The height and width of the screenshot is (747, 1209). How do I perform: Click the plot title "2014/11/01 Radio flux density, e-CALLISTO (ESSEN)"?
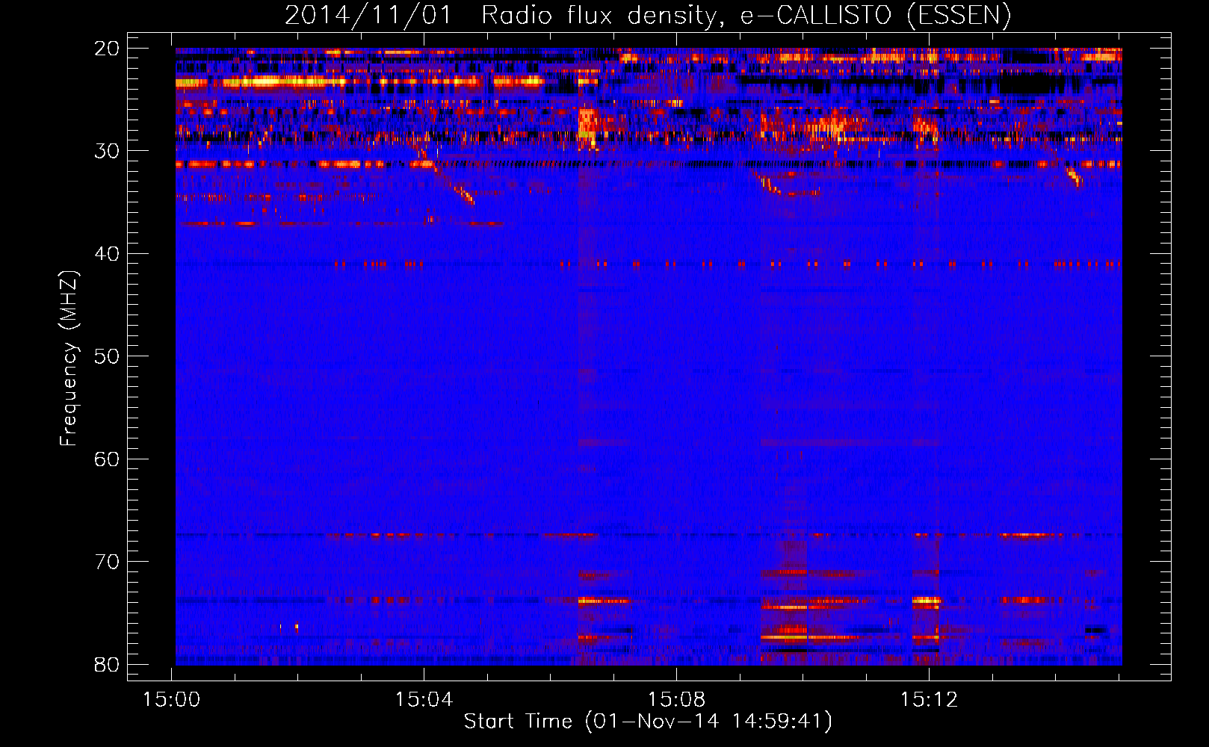[648, 16]
